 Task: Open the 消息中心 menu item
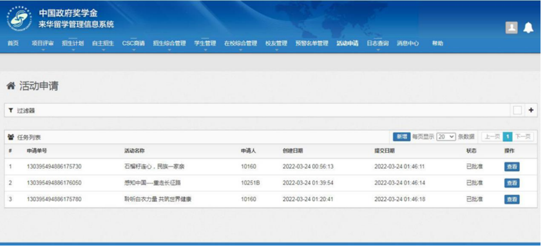pos(408,43)
